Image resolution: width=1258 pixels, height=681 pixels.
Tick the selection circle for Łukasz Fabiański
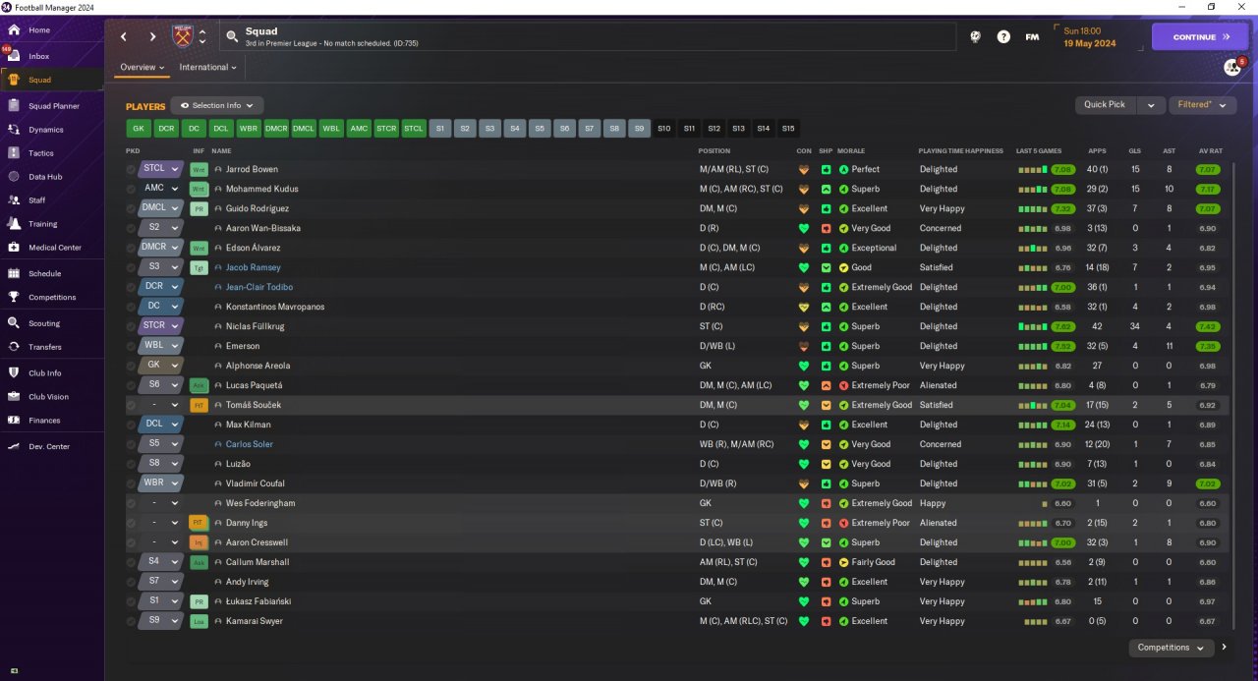point(132,601)
